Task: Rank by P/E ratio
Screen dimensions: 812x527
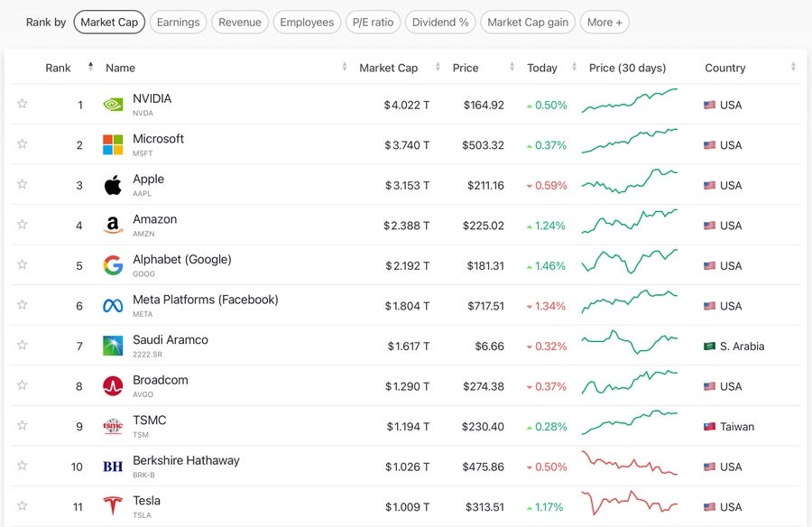Action: (x=373, y=23)
